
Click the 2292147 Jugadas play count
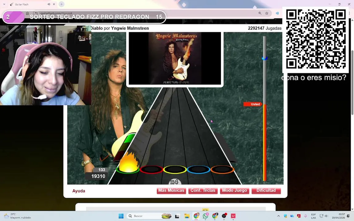[265, 28]
